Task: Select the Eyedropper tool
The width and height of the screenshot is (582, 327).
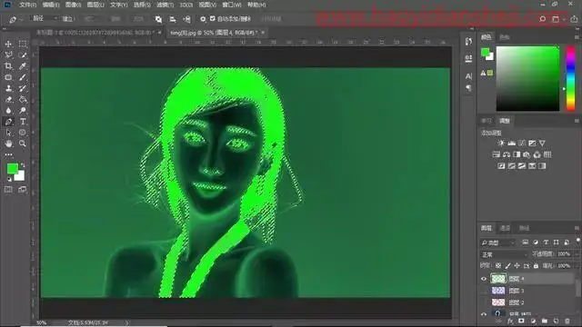Action: point(23,66)
